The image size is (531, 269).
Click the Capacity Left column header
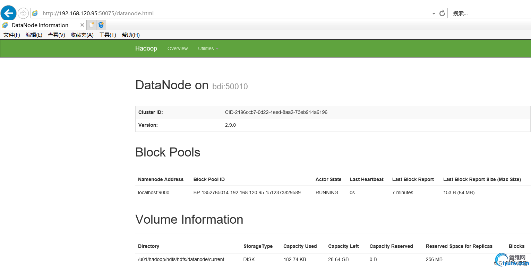tap(343, 246)
